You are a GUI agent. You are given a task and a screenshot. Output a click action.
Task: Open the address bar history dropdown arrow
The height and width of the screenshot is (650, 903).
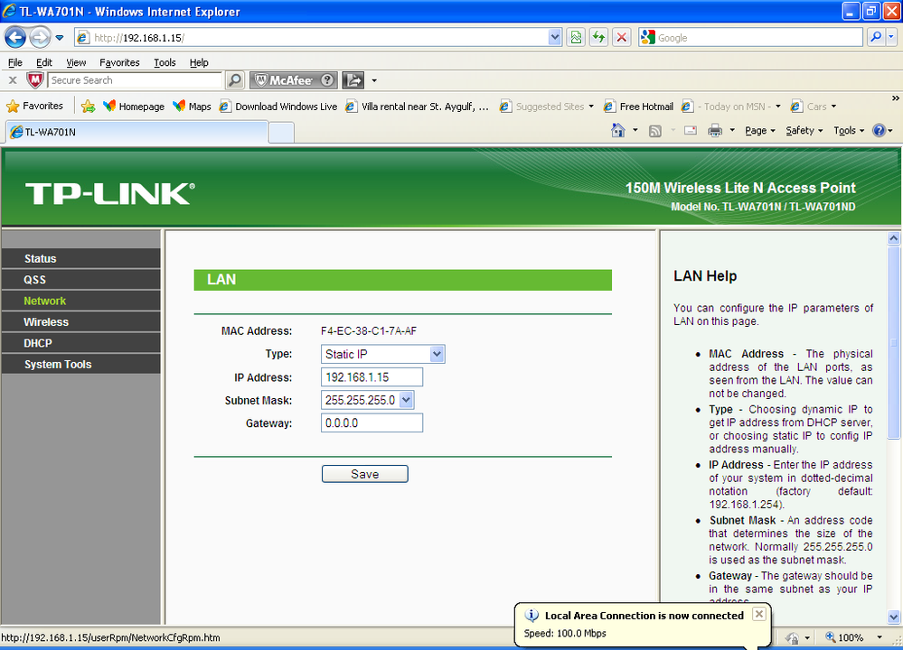[555, 38]
